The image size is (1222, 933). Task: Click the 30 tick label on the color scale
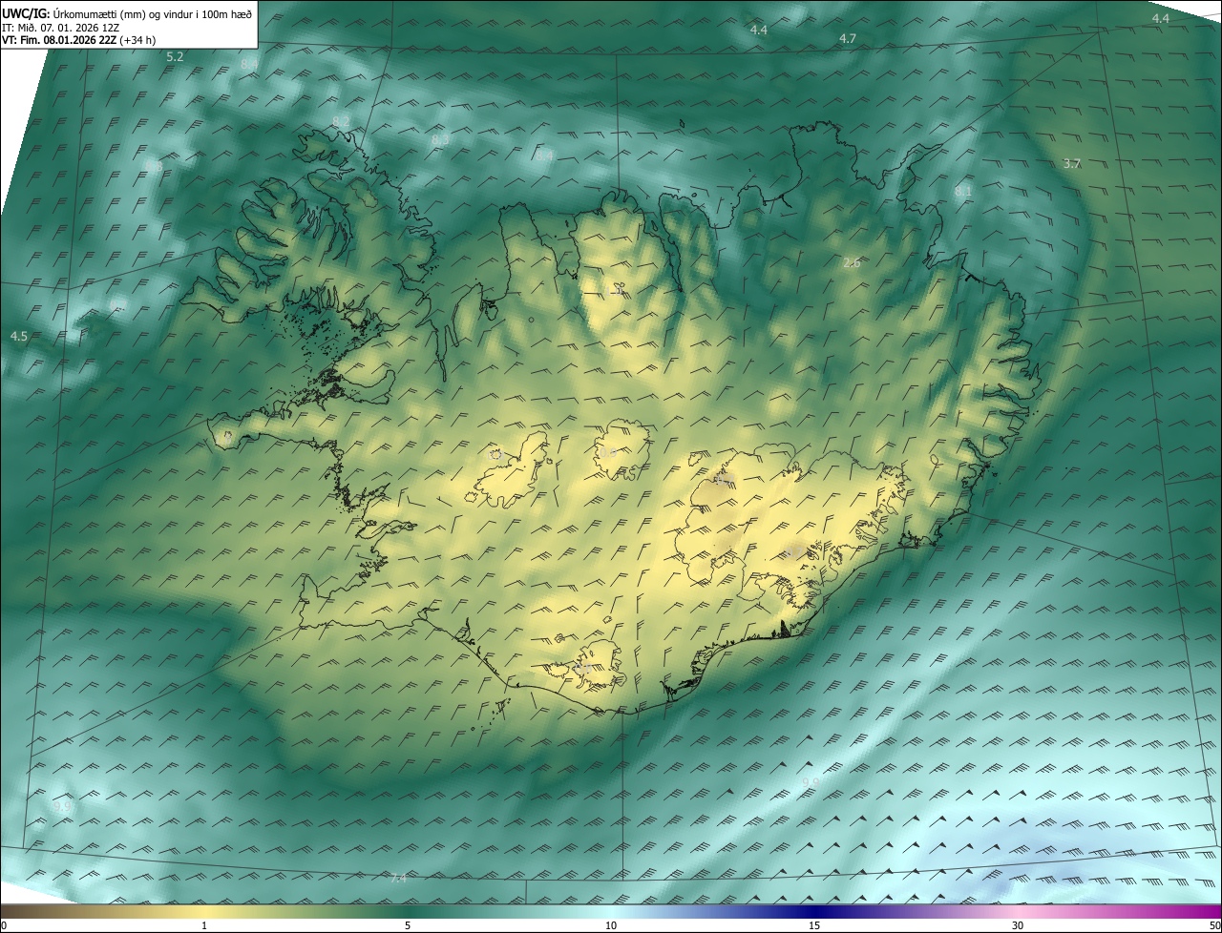1018,926
